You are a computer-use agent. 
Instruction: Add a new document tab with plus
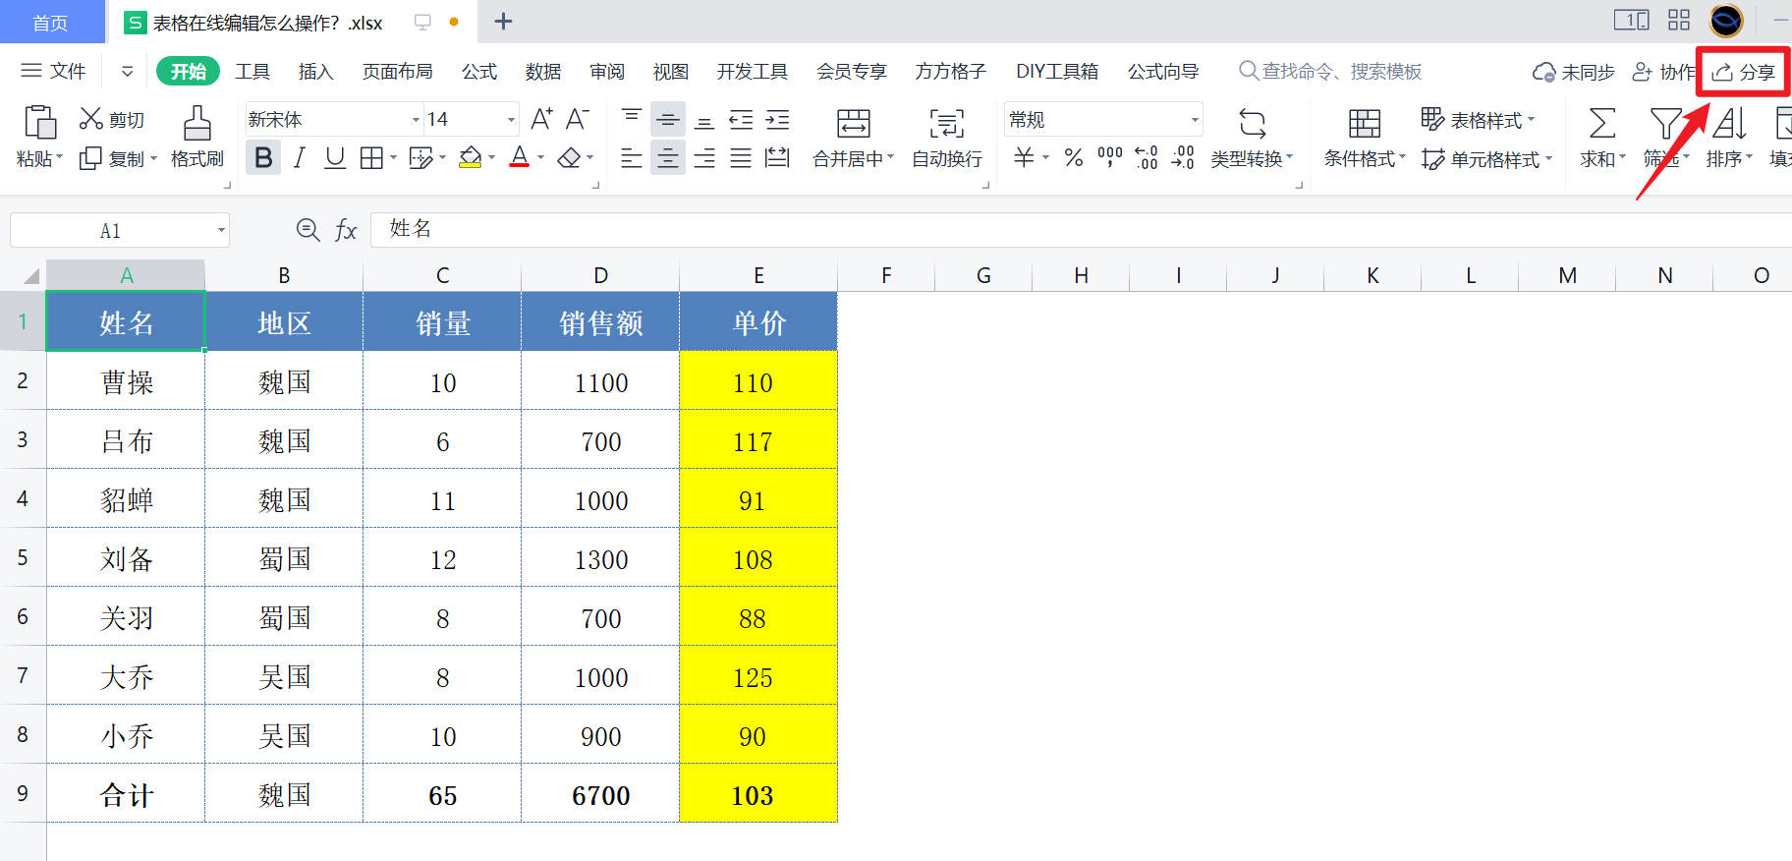(x=503, y=22)
